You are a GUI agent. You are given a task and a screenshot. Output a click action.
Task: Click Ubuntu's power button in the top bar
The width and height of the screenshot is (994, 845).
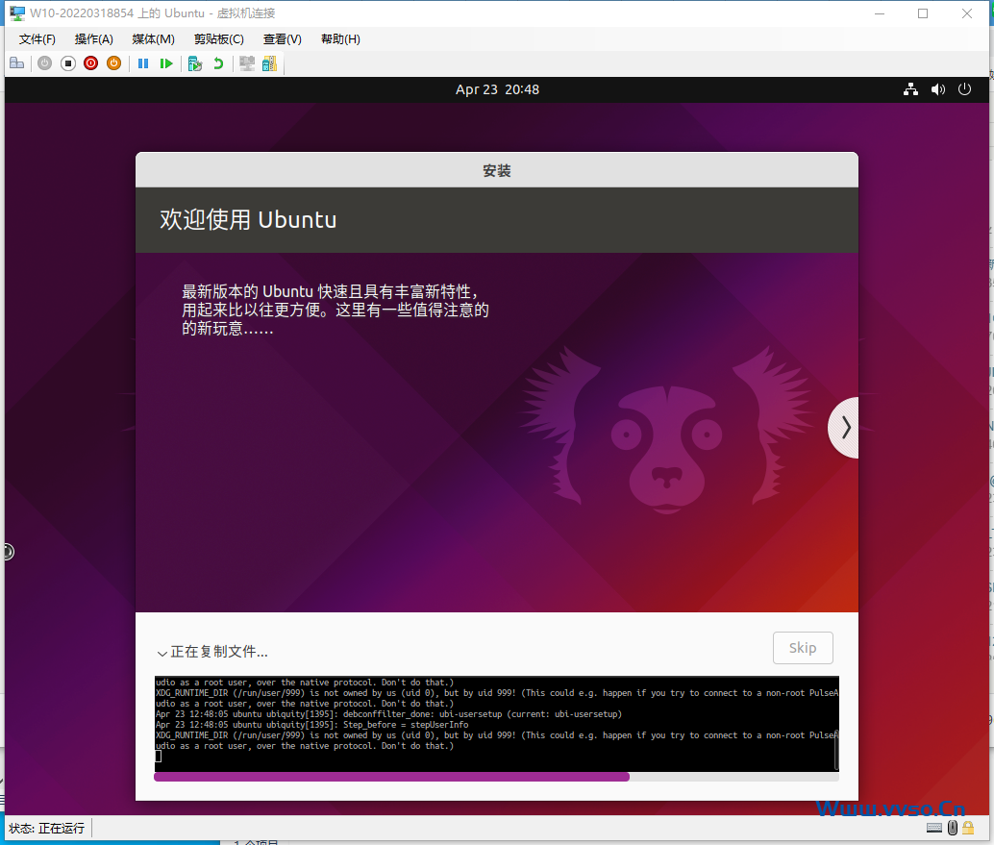coord(964,88)
